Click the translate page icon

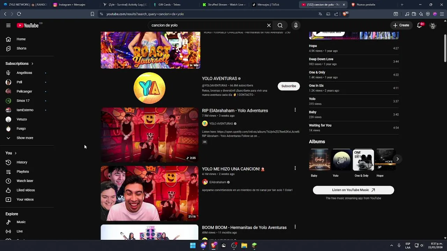[x=320, y=14]
